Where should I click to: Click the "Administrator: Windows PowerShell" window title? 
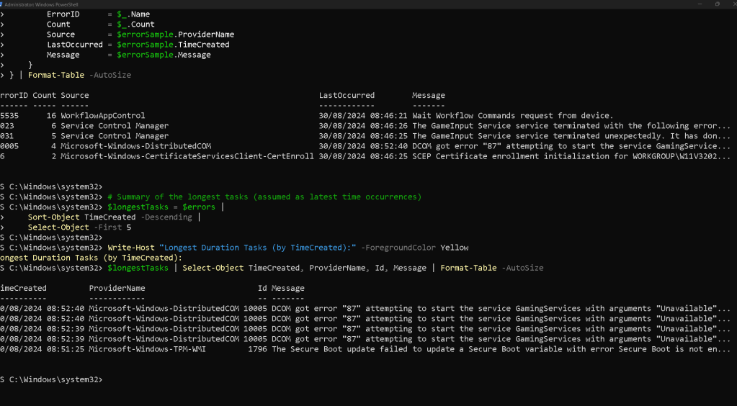pos(41,4)
